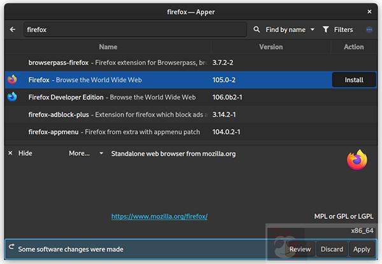Click Review to see pending changes
382x264 pixels.
300,249
